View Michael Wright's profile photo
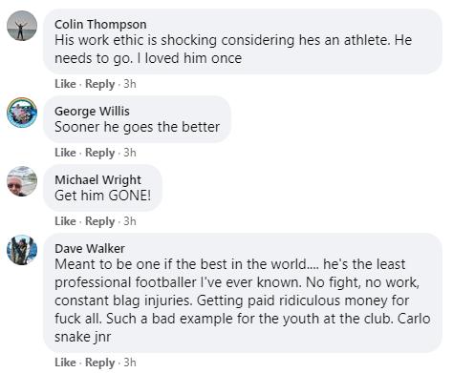 point(22,181)
